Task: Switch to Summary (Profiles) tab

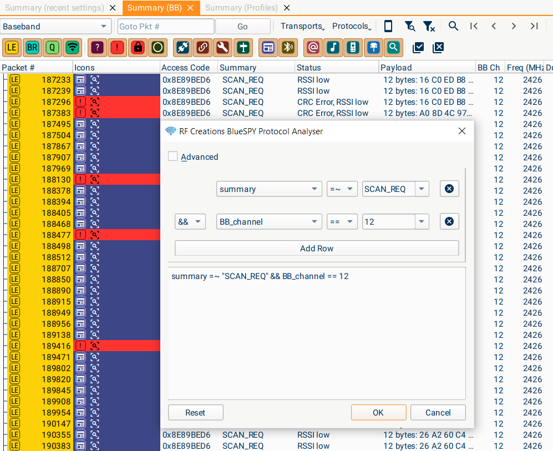Action: (241, 8)
